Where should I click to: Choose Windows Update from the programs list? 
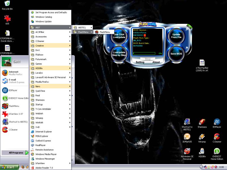(43, 22)
